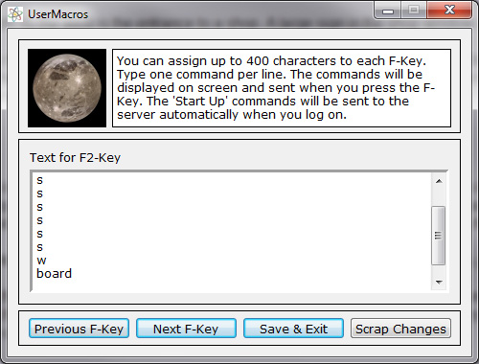Save macros with Save & Exit

[293, 329]
